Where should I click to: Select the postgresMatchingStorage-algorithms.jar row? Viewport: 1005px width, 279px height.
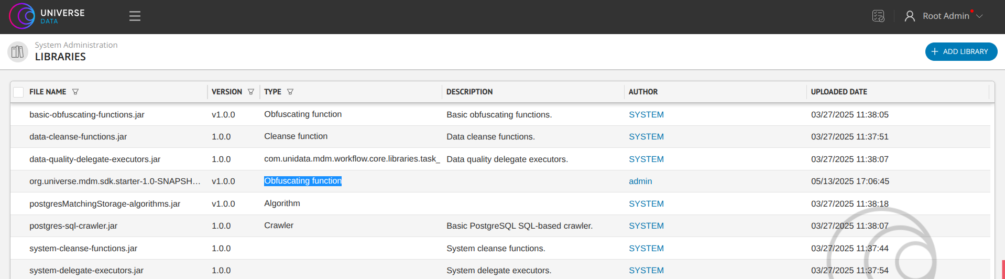pyautogui.click(x=105, y=204)
